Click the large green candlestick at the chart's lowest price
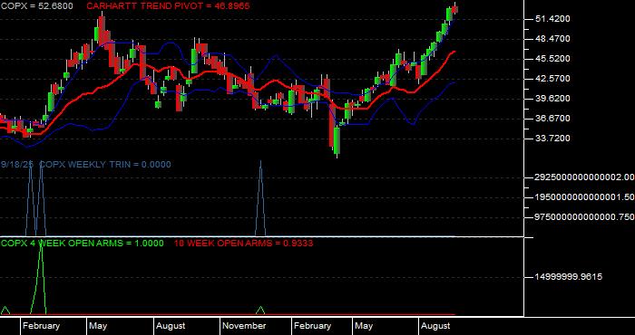The width and height of the screenshot is (635, 335). [x=337, y=140]
